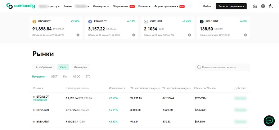Click the Популярный tag under BTC/USDT
This screenshot has height=130, width=279.
point(40,100)
